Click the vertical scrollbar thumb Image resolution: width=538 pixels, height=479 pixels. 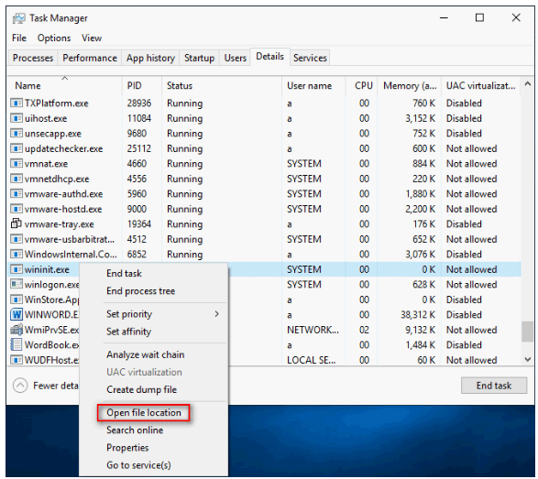click(x=527, y=332)
